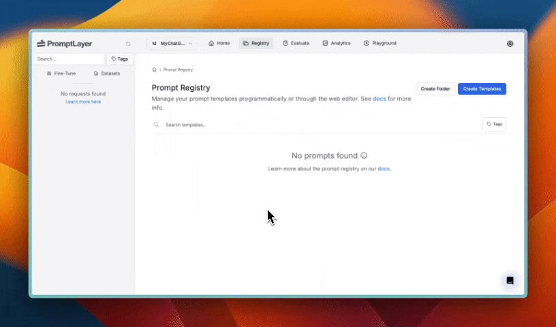The height and width of the screenshot is (327, 556).
Task: Navigate to the Playground tab
Action: point(380,43)
